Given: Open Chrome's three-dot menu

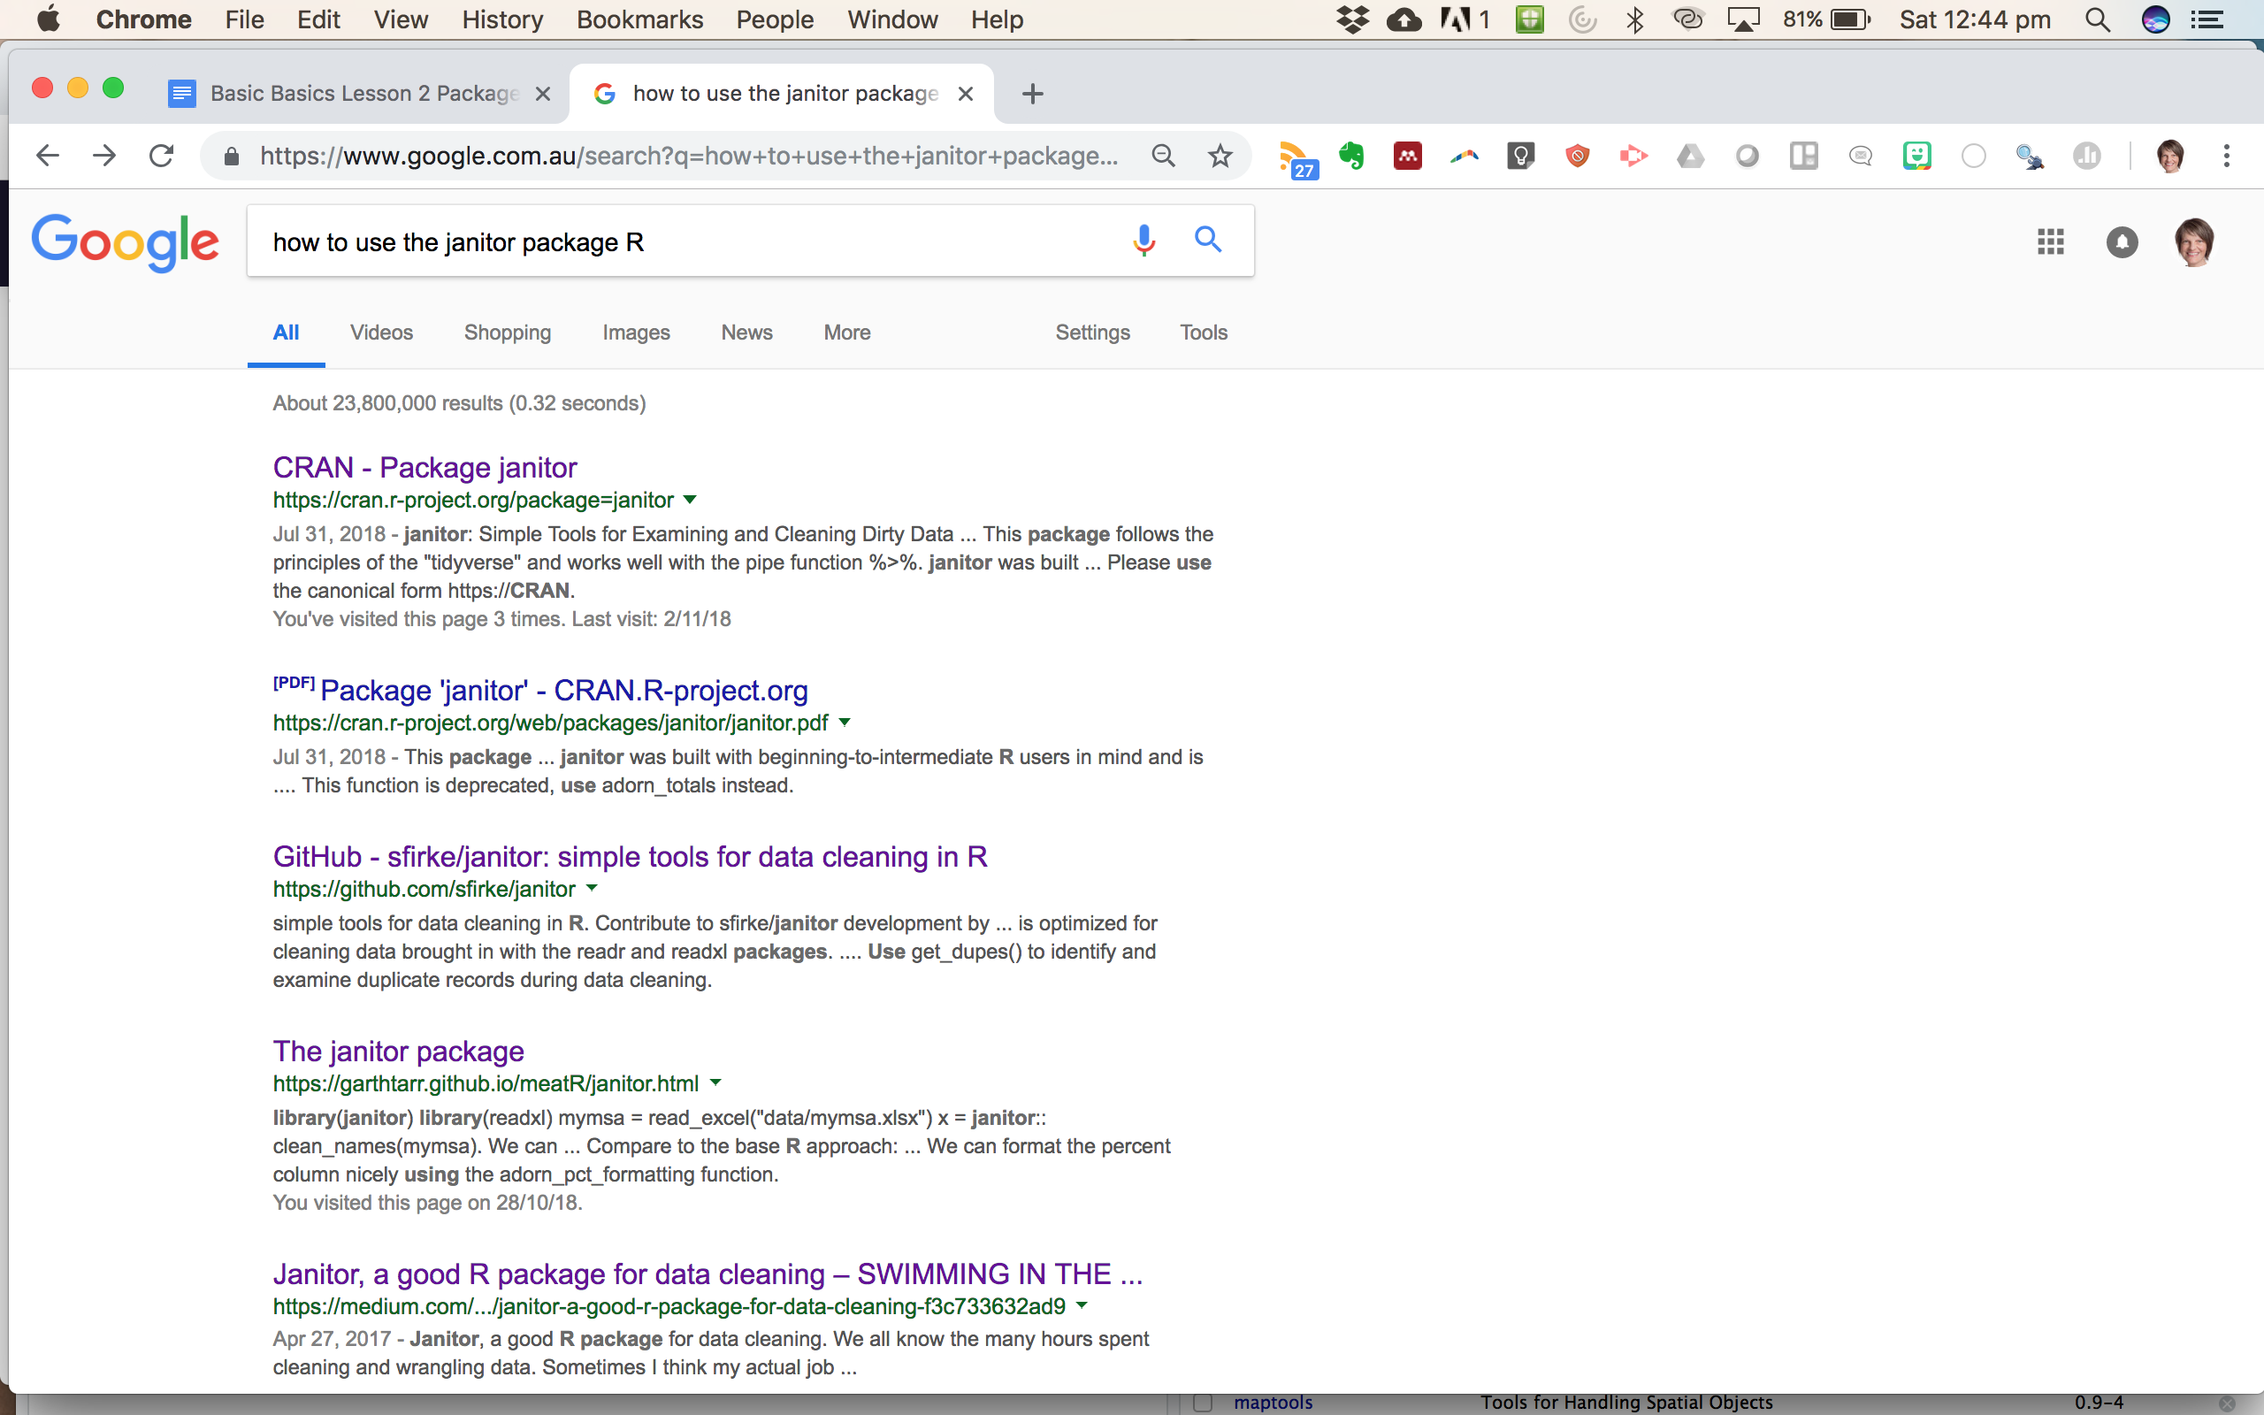Looking at the screenshot, I should pyautogui.click(x=2227, y=156).
